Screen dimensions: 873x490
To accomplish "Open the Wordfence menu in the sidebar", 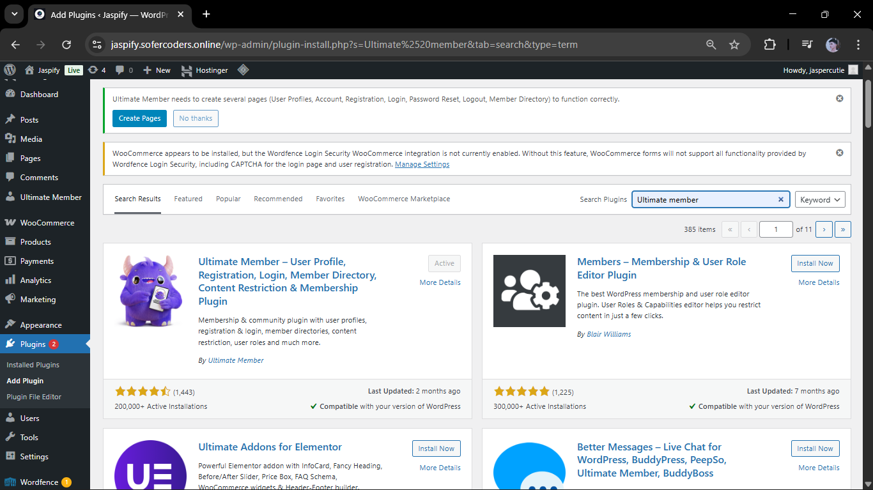I will tap(39, 482).
